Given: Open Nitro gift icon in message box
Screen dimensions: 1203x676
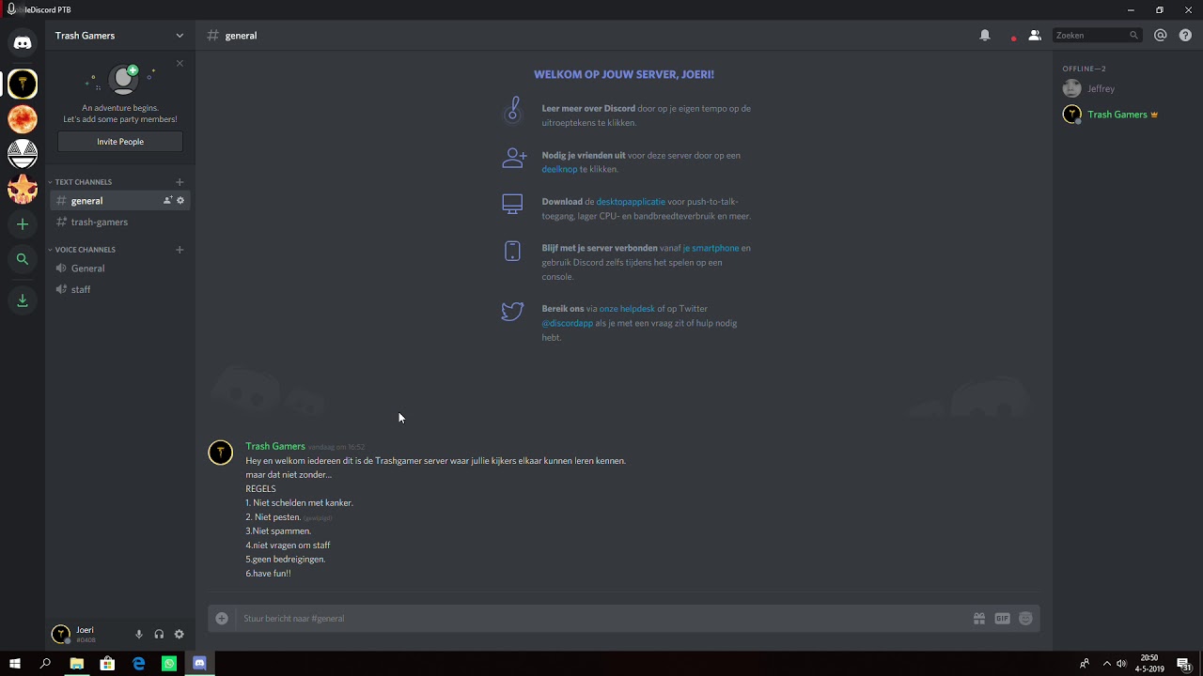Looking at the screenshot, I should click(979, 619).
